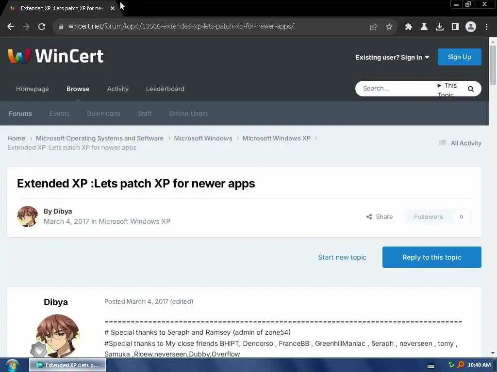
Task: Click Dibya's small avatar in topic header
Action: [27, 217]
